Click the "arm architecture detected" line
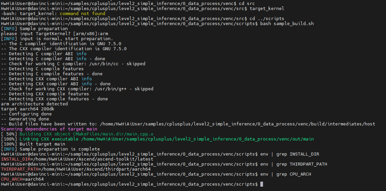386x191 pixels. 34,104
